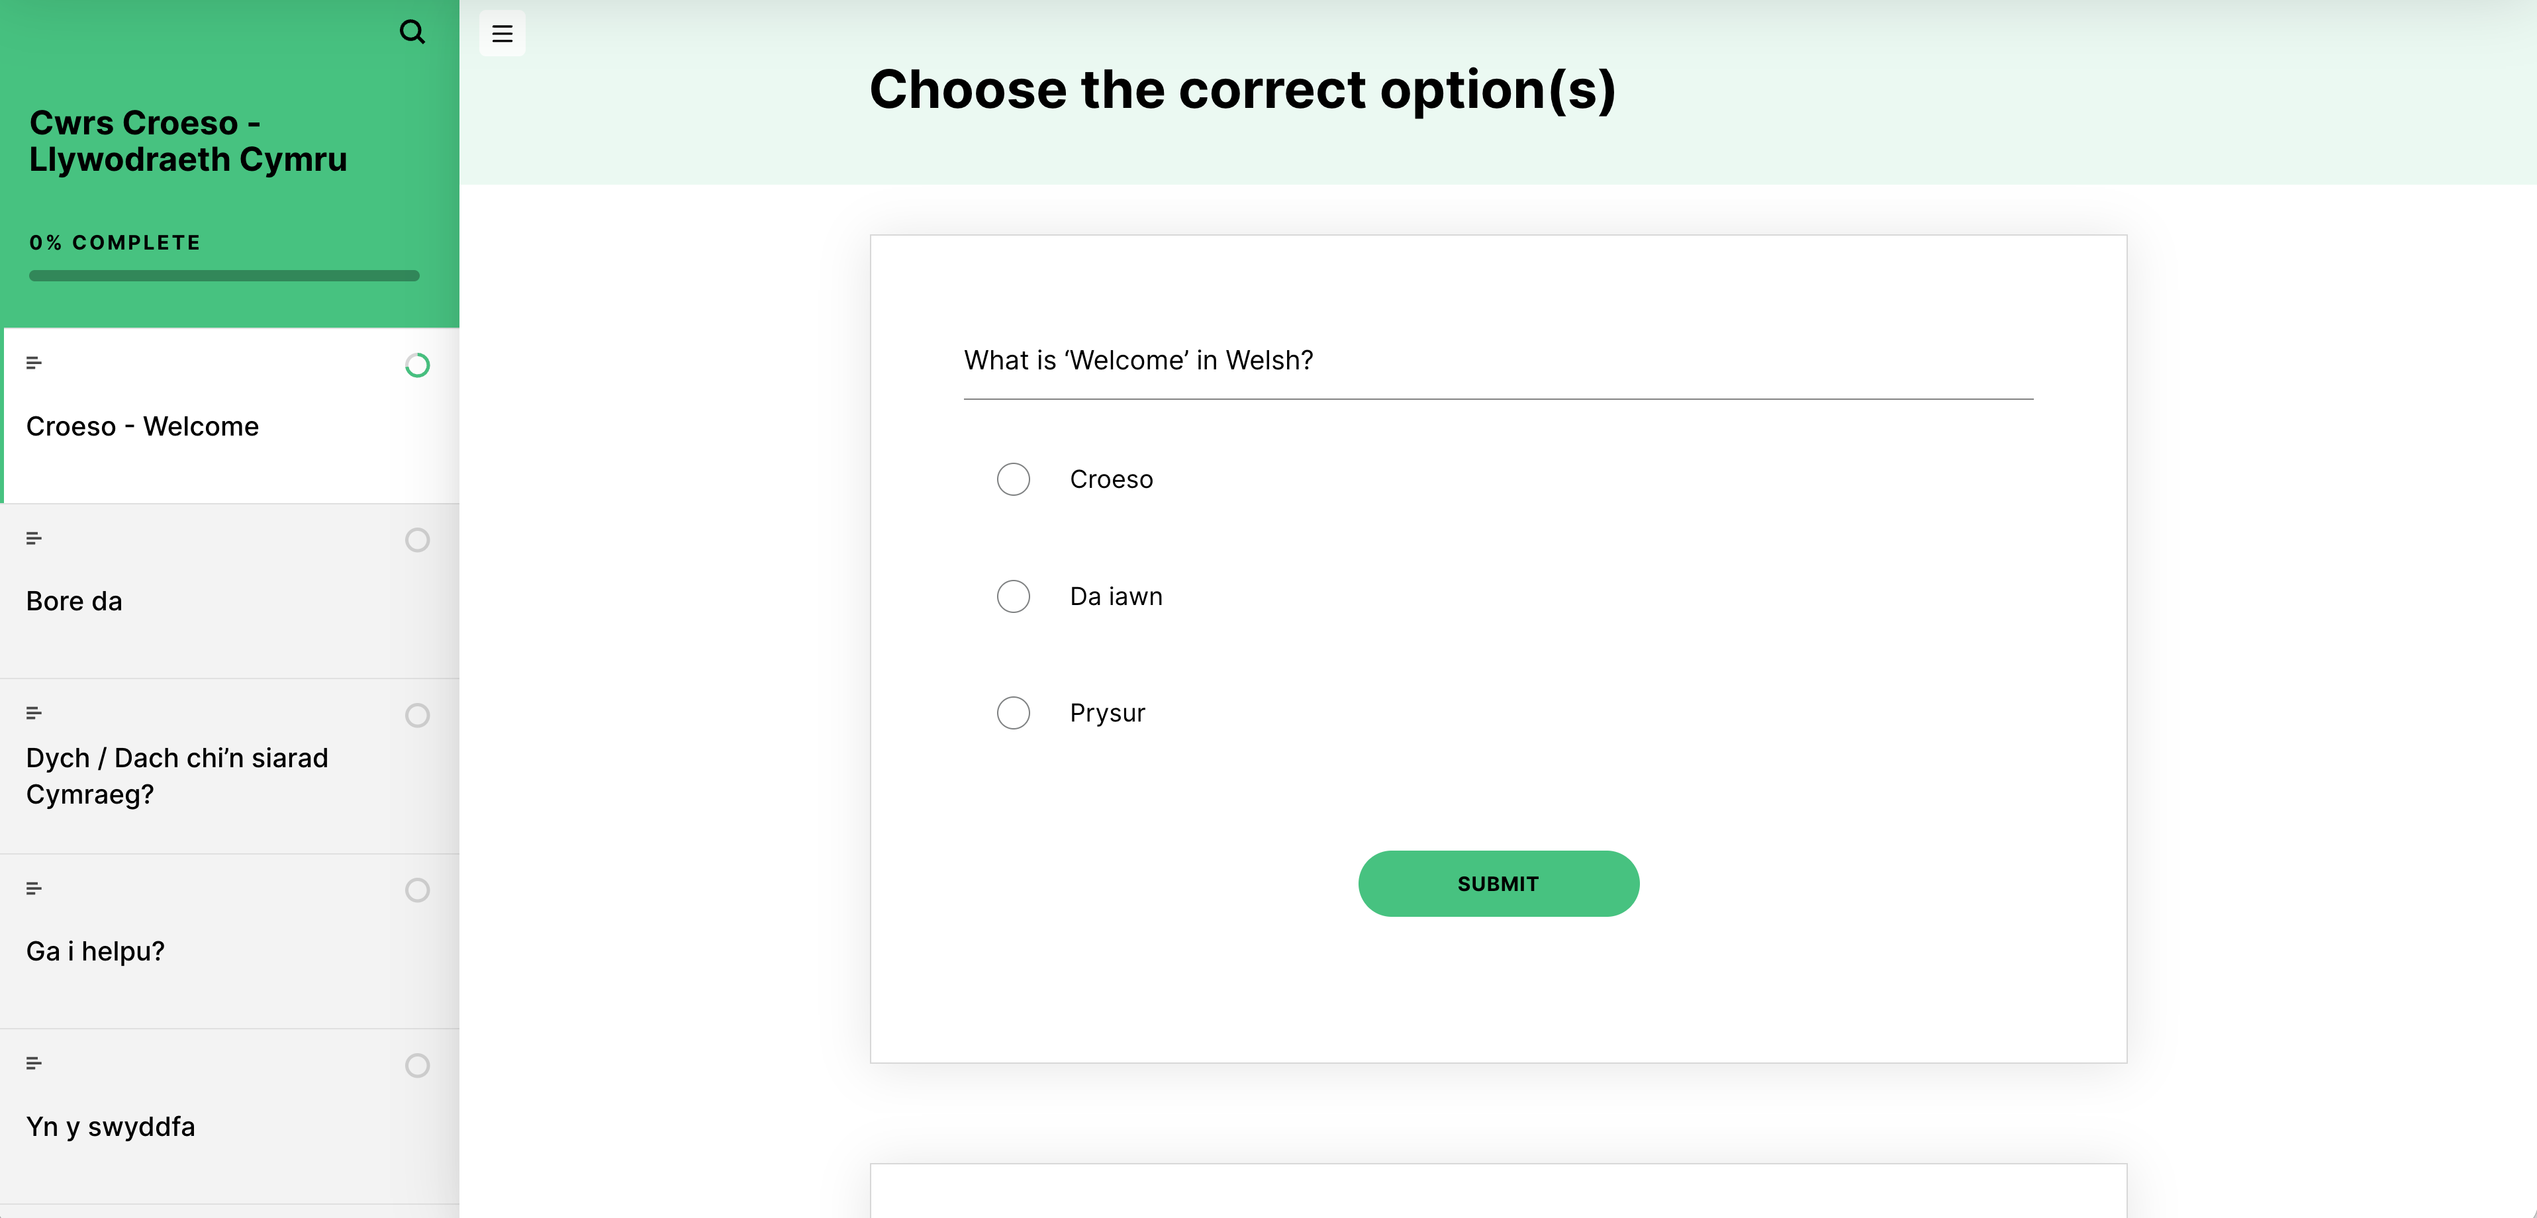The width and height of the screenshot is (2537, 1218).
Task: Open the Croeso - Welcome lesson
Action: (143, 426)
